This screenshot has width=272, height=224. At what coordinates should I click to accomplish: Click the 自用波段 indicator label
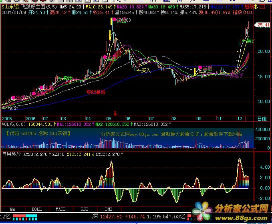coord(12,153)
